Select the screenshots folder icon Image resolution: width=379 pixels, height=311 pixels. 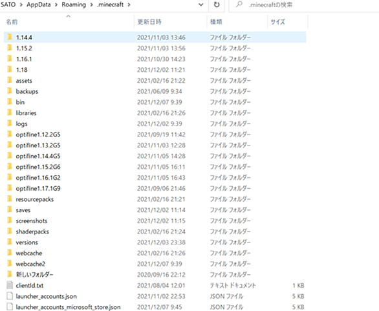click(x=10, y=220)
